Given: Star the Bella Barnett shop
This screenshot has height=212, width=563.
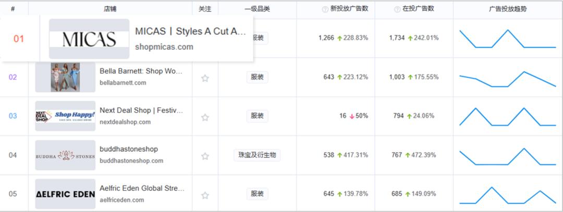Looking at the screenshot, I should click(x=205, y=78).
